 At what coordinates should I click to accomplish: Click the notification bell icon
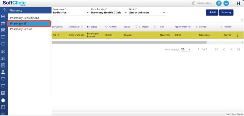click(219, 3)
